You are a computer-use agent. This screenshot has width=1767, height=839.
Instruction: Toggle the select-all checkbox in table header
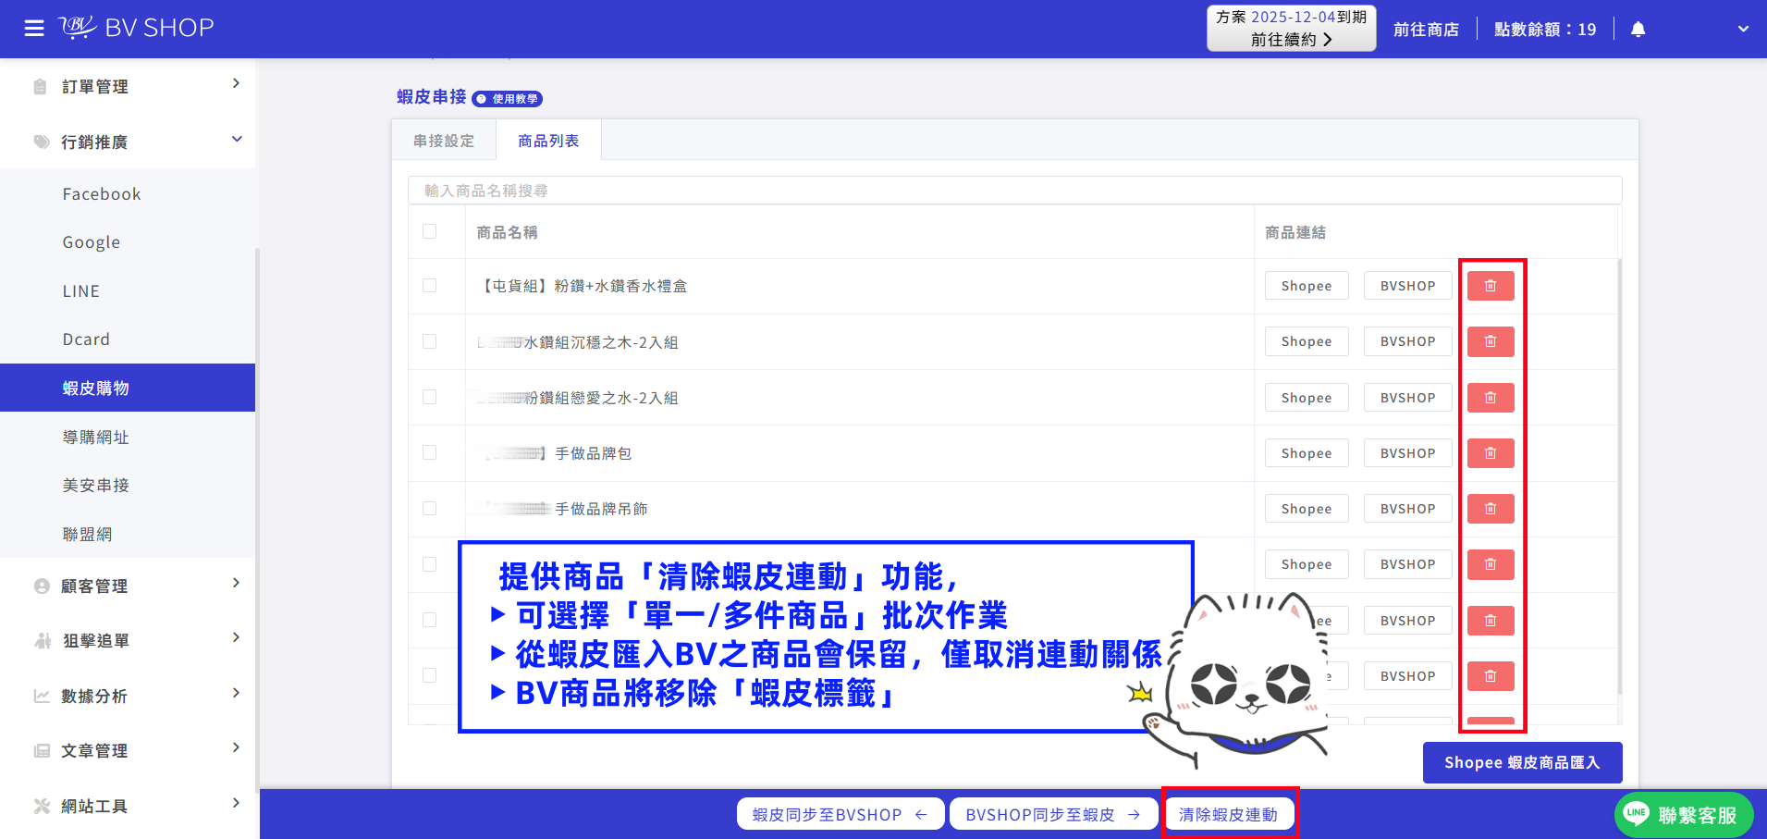point(429,231)
